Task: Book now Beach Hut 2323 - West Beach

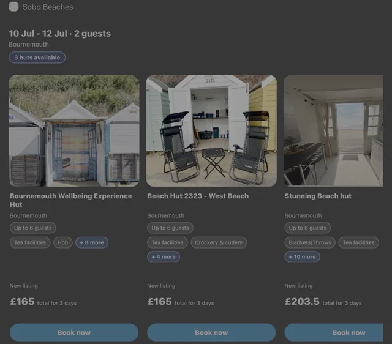Action: click(x=211, y=332)
